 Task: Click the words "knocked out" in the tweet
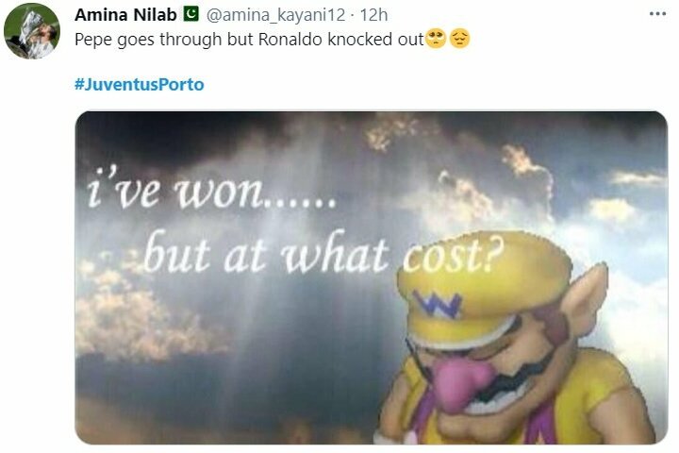pos(375,39)
